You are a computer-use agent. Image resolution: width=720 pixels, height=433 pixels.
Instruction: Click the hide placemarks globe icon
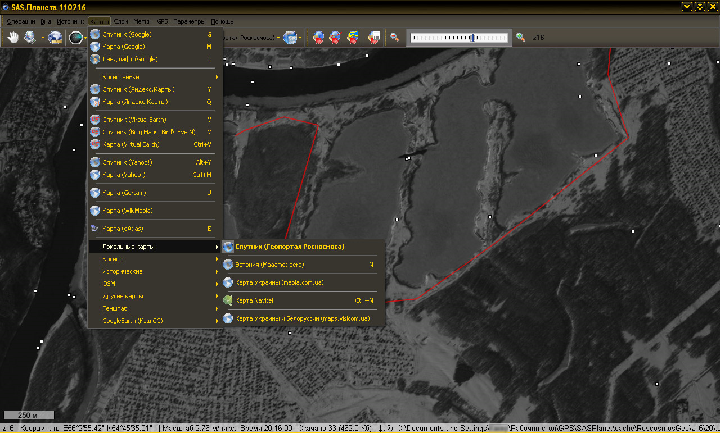336,38
